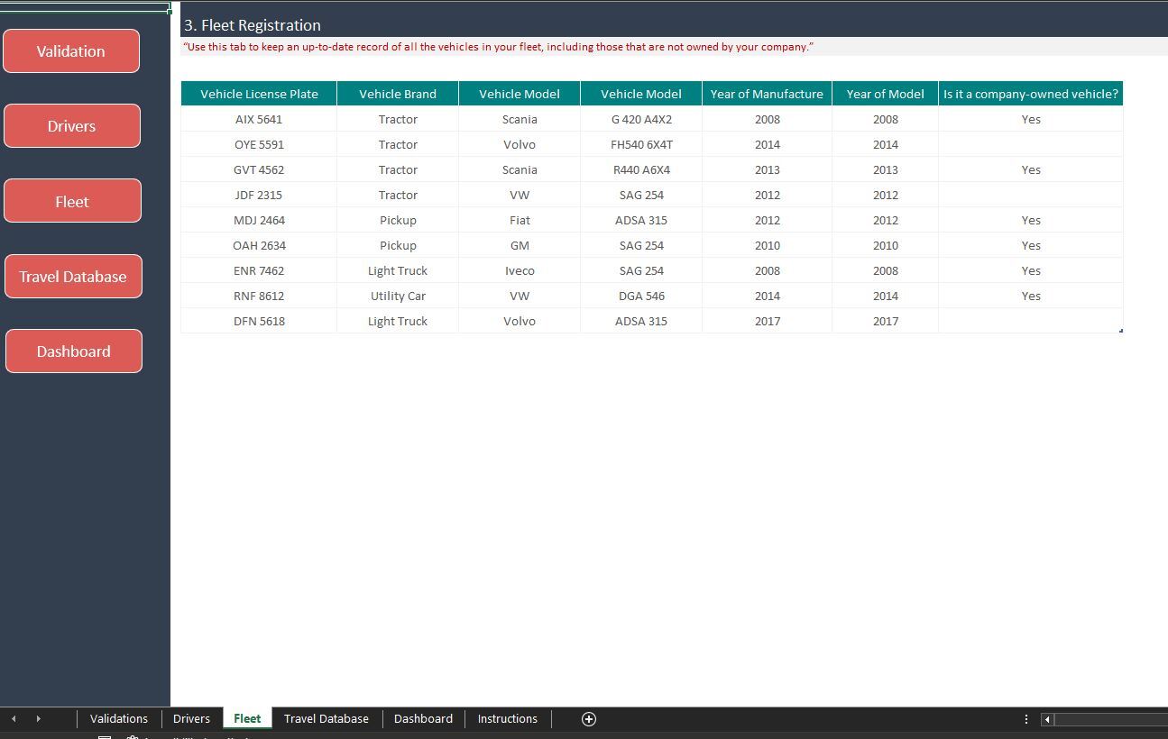The width and height of the screenshot is (1168, 739).
Task: Open the sheet options ellipsis icon
Action: click(x=1025, y=718)
